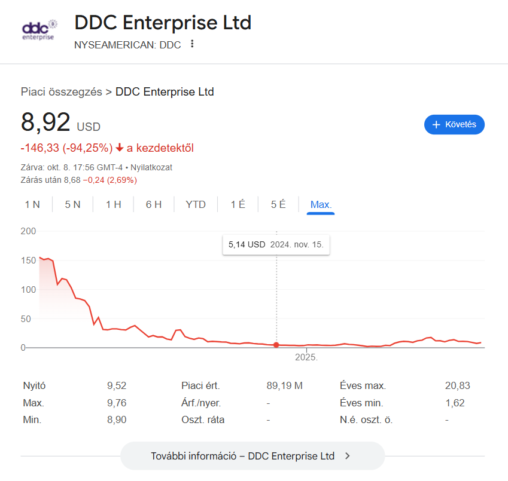Choose the 1 É range tab
Screen dimensions: 508x481
pos(238,204)
